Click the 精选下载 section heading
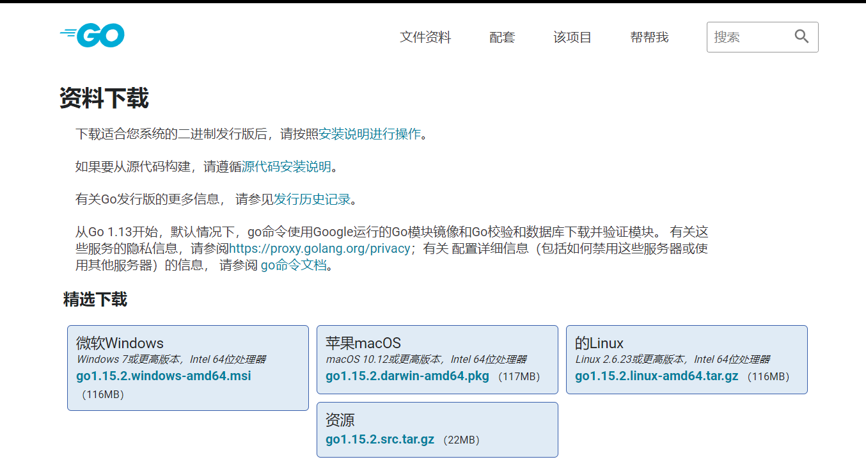Screen dimensions: 866x464 [95, 299]
